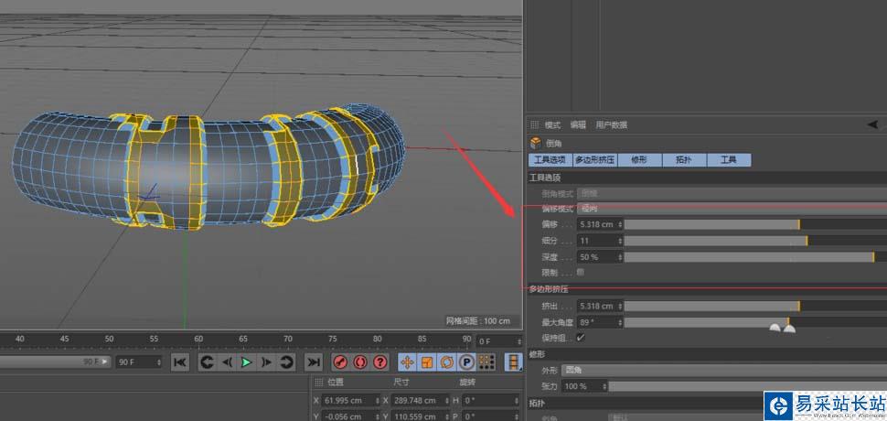This screenshot has width=887, height=421.
Task: Click the attribute panel grip icon
Action: coord(534,125)
